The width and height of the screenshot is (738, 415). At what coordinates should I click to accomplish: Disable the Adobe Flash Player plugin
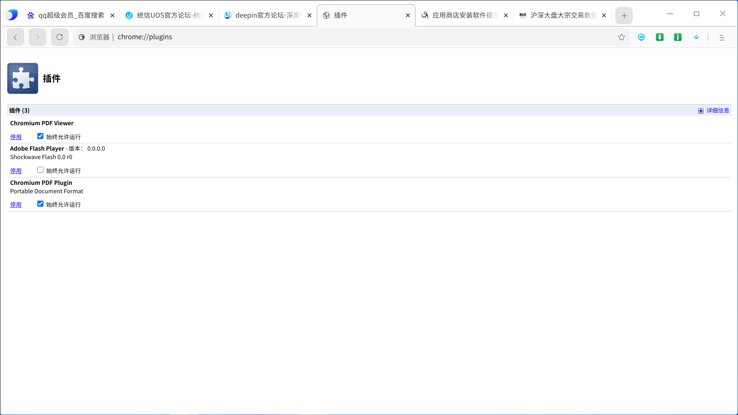coord(16,171)
